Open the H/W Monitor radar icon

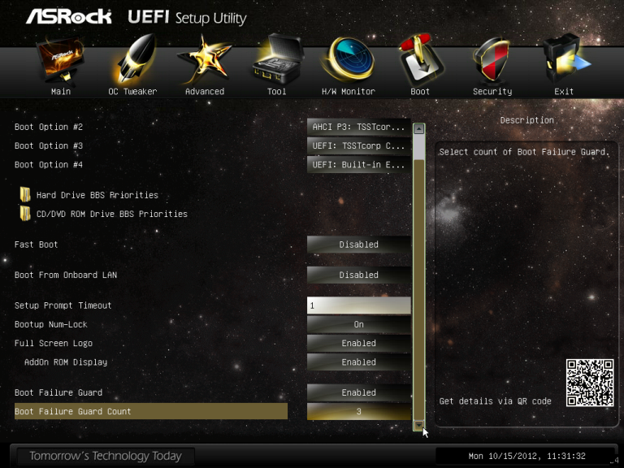(349, 58)
